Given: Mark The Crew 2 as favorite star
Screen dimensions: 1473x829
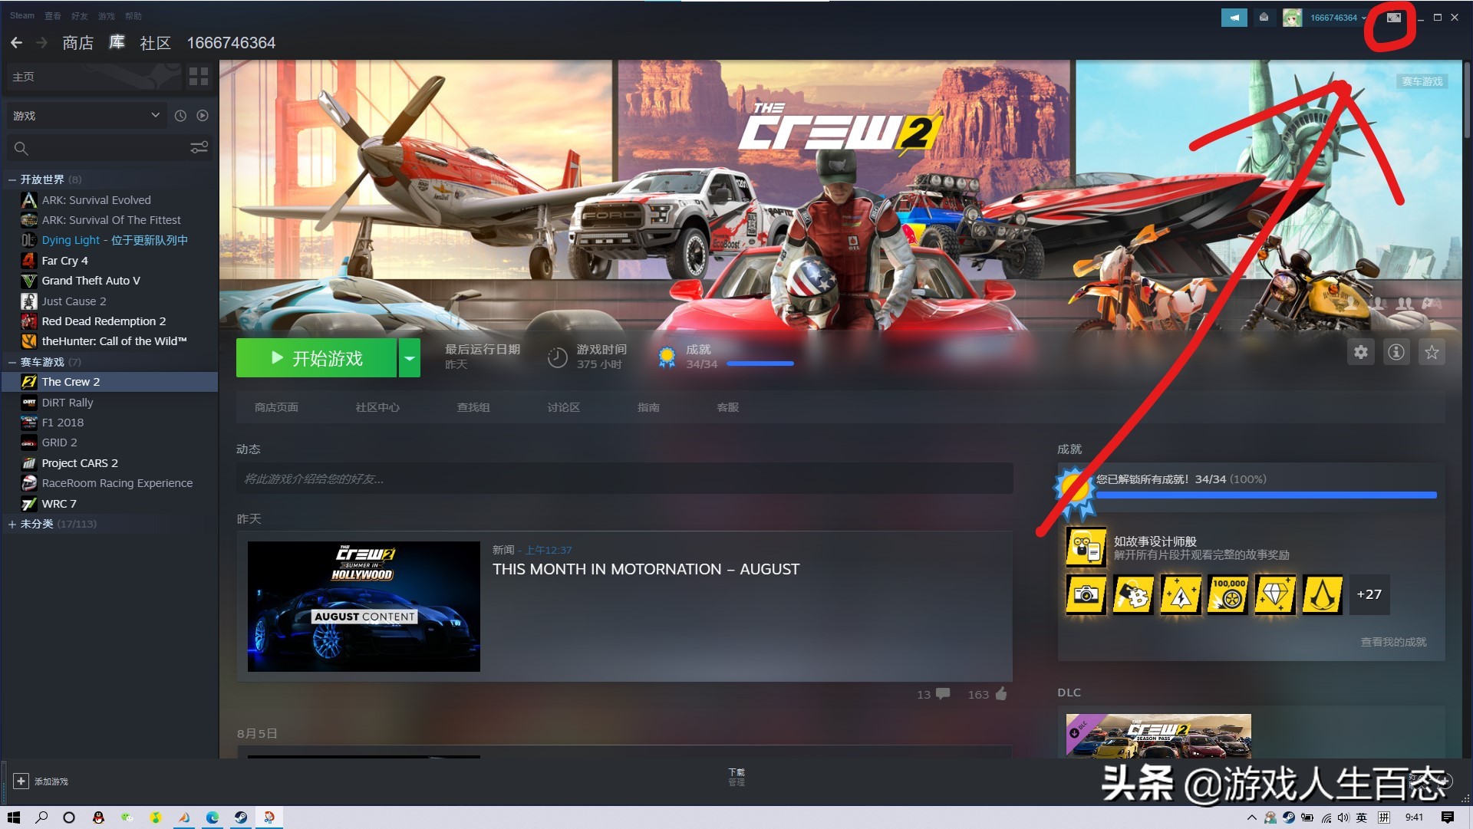Looking at the screenshot, I should point(1432,352).
